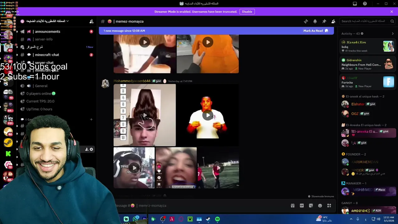398x224 pixels.
Task: Open channel settings gear in channel list
Action: [x=91, y=149]
